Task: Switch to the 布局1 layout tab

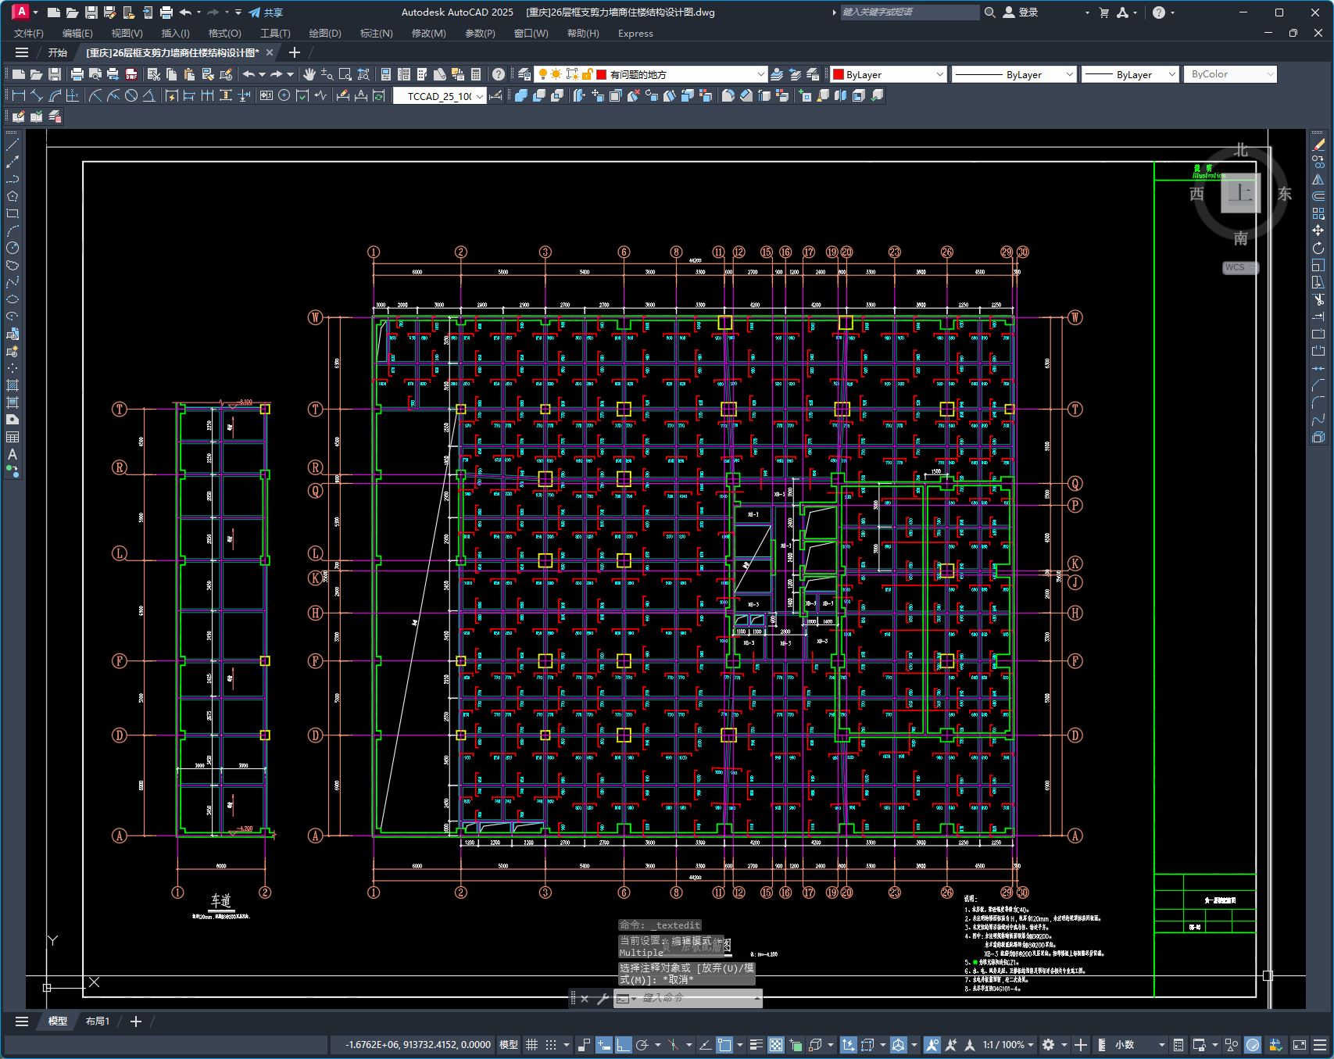Action: pyautogui.click(x=98, y=1021)
